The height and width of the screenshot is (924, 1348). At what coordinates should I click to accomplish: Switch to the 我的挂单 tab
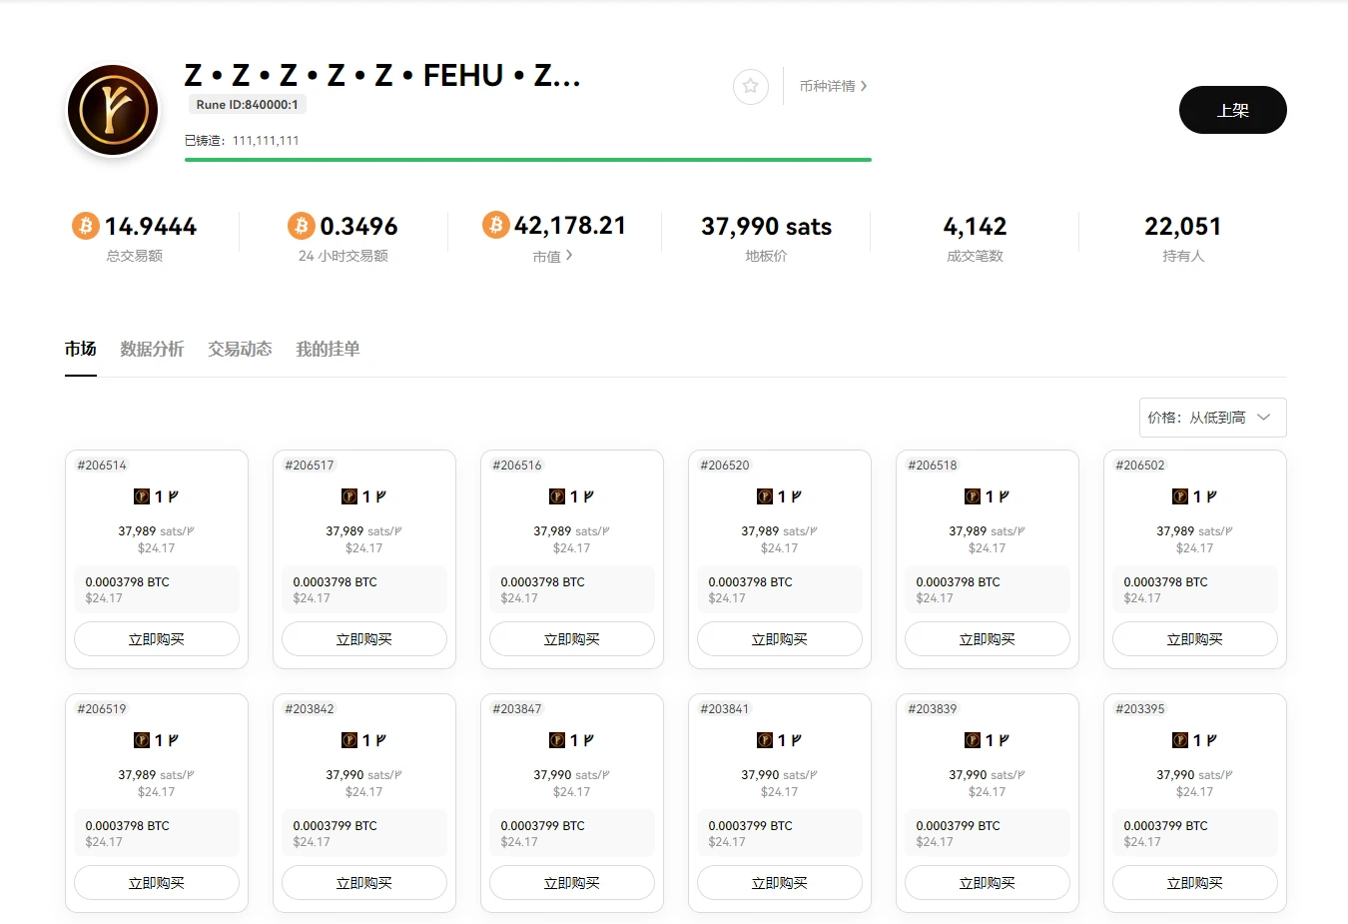pyautogui.click(x=328, y=349)
